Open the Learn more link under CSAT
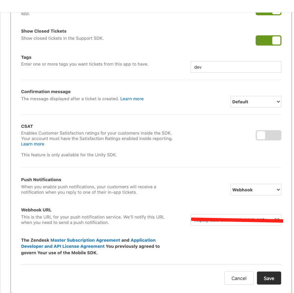 [33, 144]
